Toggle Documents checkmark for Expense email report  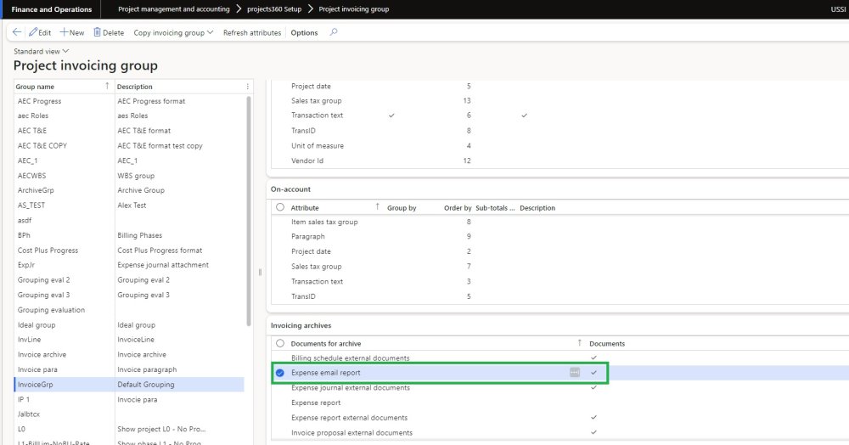[x=594, y=373]
